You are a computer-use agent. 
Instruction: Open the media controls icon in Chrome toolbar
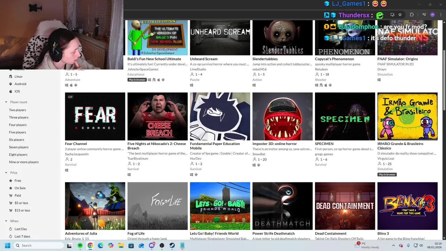coord(424,15)
